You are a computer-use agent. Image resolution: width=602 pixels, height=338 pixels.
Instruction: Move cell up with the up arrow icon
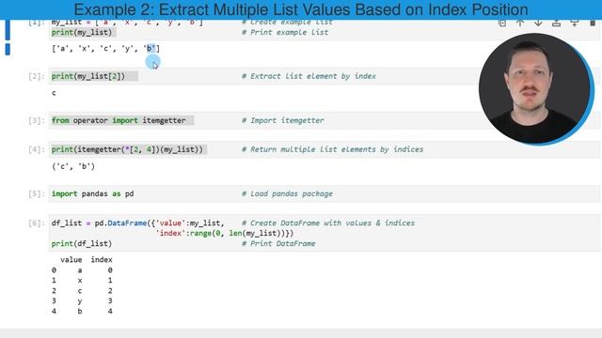coord(520,23)
